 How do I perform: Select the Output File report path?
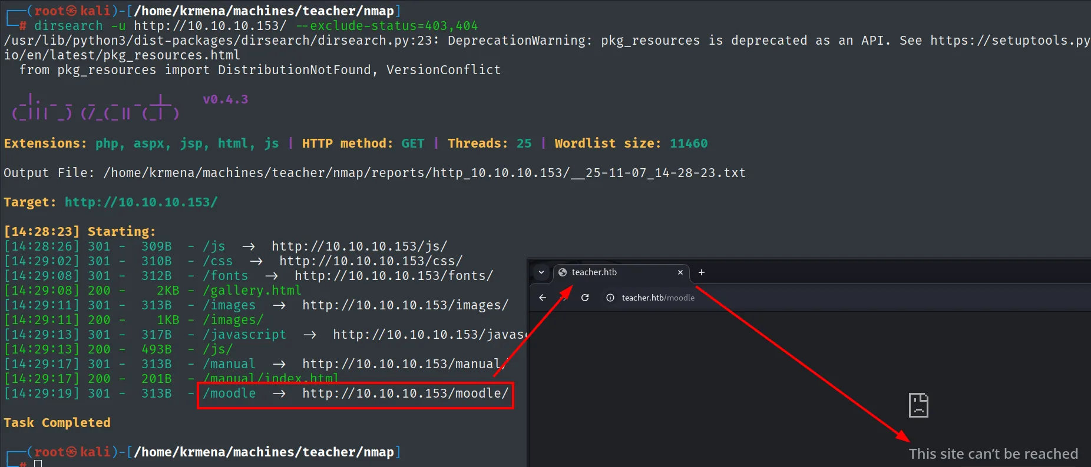[425, 173]
